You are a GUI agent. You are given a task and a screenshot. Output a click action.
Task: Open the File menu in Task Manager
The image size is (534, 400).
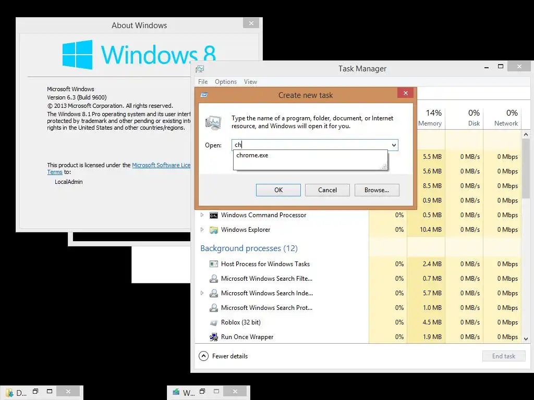pos(203,82)
